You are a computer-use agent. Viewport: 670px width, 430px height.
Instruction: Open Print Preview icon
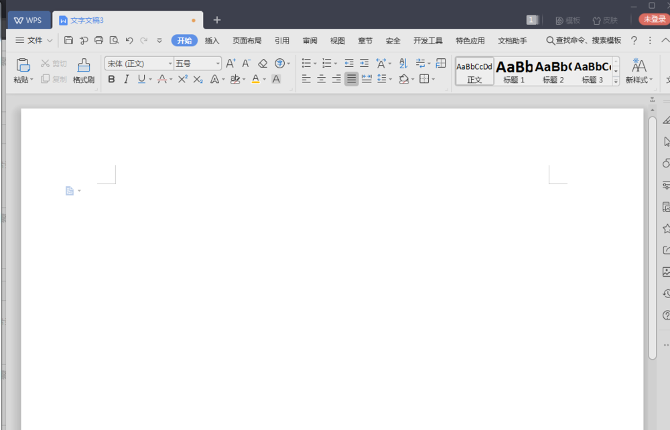click(114, 41)
